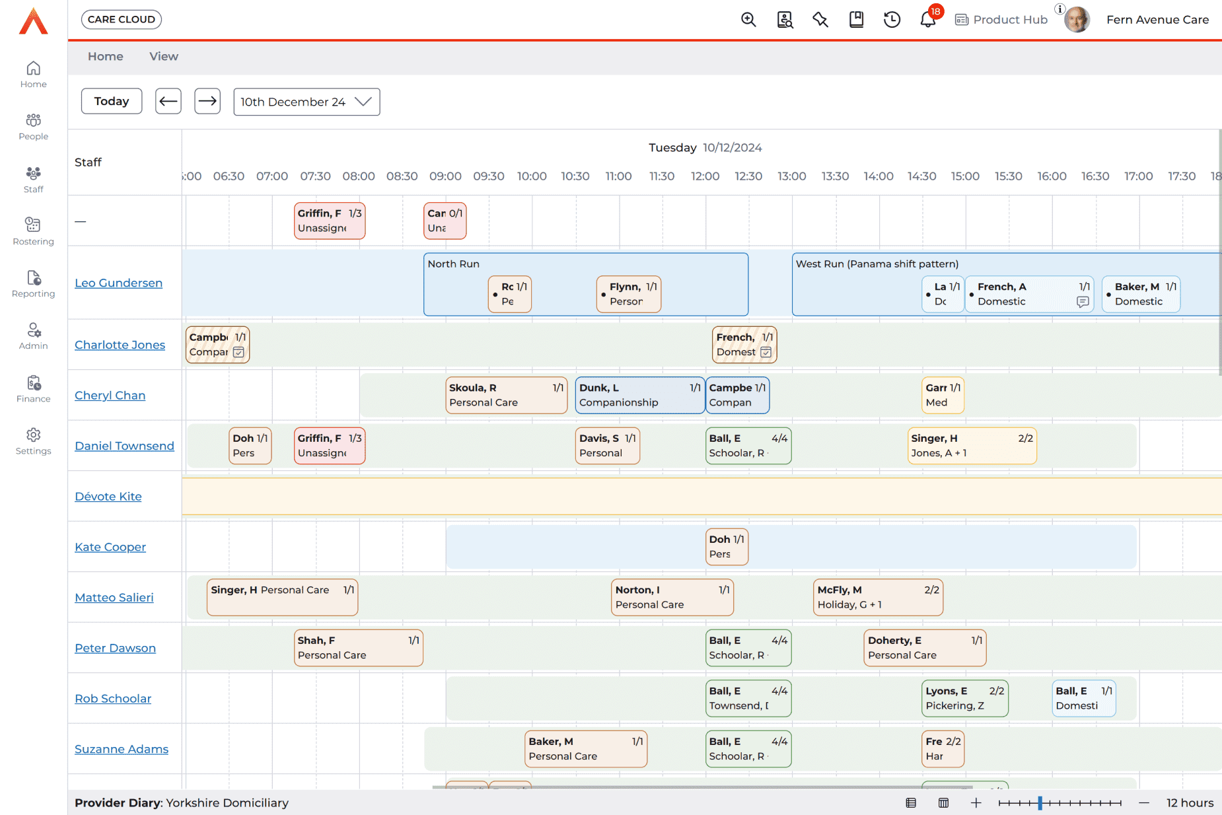
Task: Tick checkbox on Charlotte Jones' French visit
Action: click(x=766, y=353)
